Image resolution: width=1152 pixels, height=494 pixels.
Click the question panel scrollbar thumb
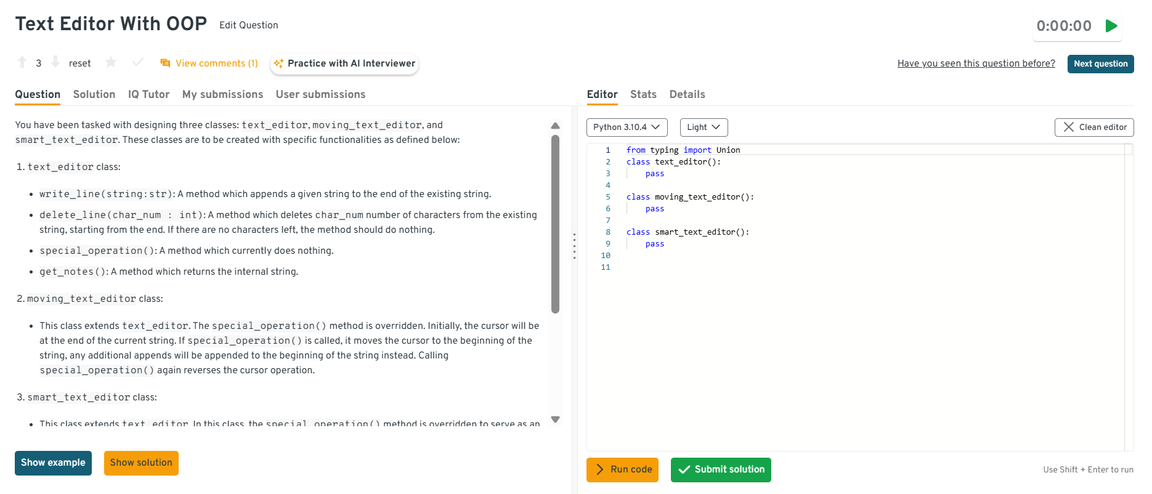tap(555, 225)
